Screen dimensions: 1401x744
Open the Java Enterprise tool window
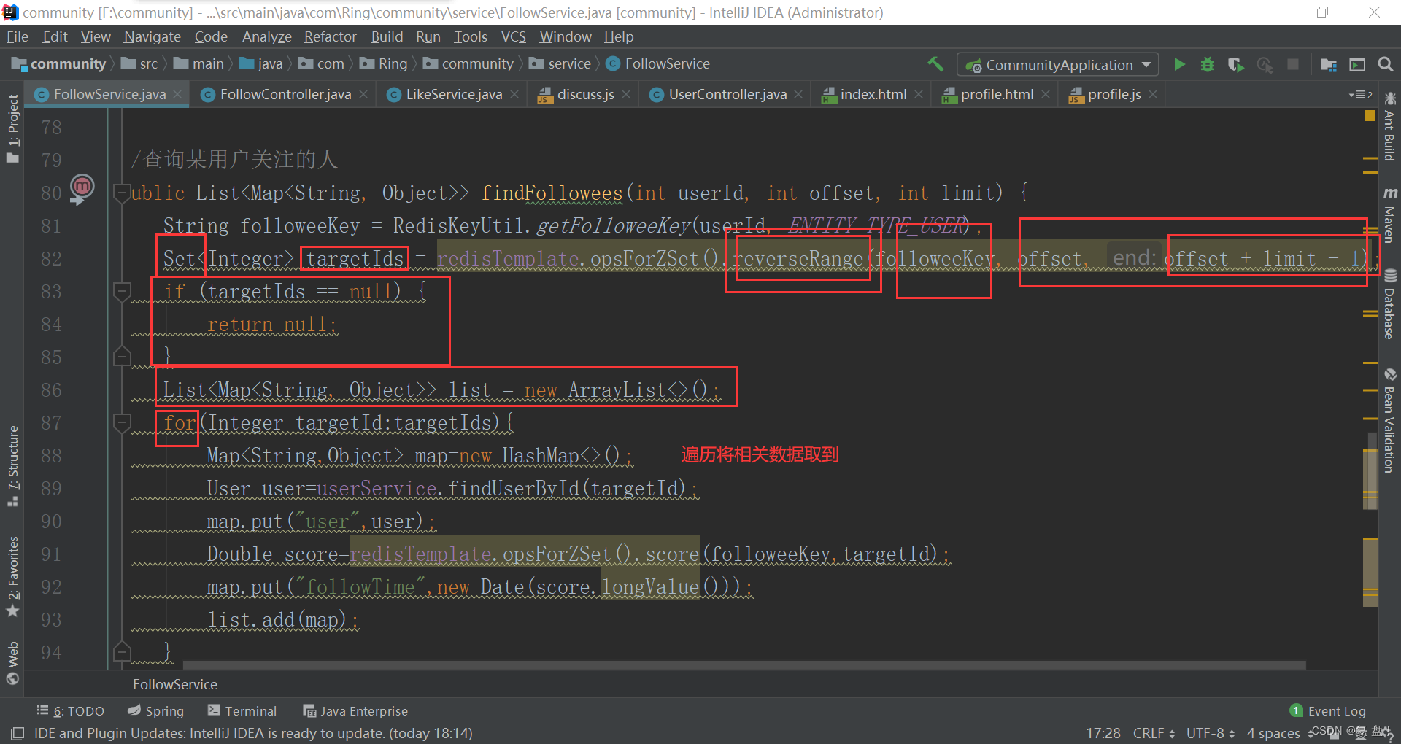[x=356, y=710]
